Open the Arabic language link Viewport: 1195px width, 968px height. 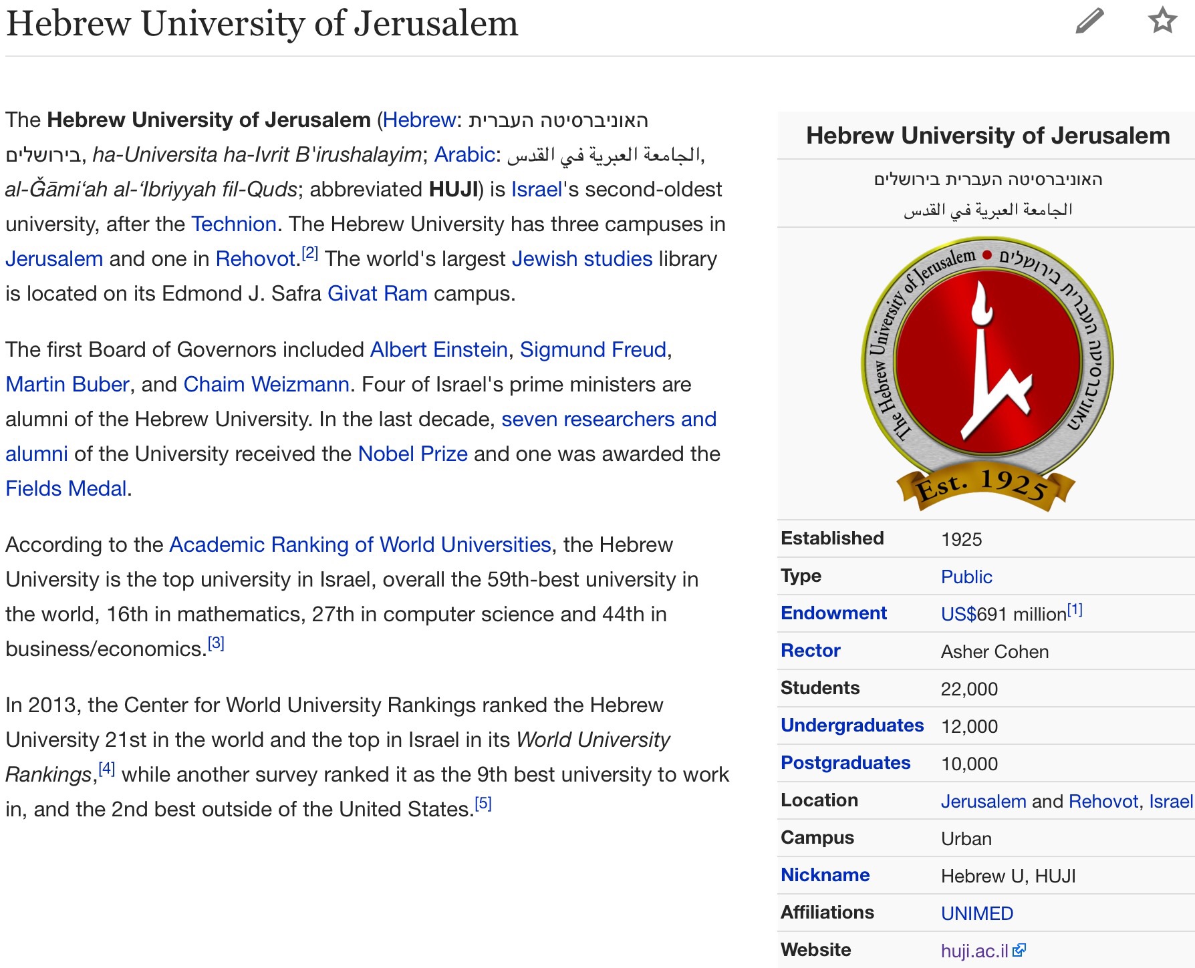464,154
